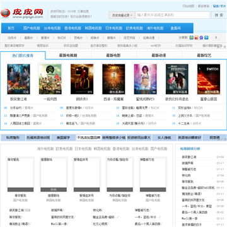Open the 一路向西 movie poster
Screen dimensions: 227x227
[50, 79]
